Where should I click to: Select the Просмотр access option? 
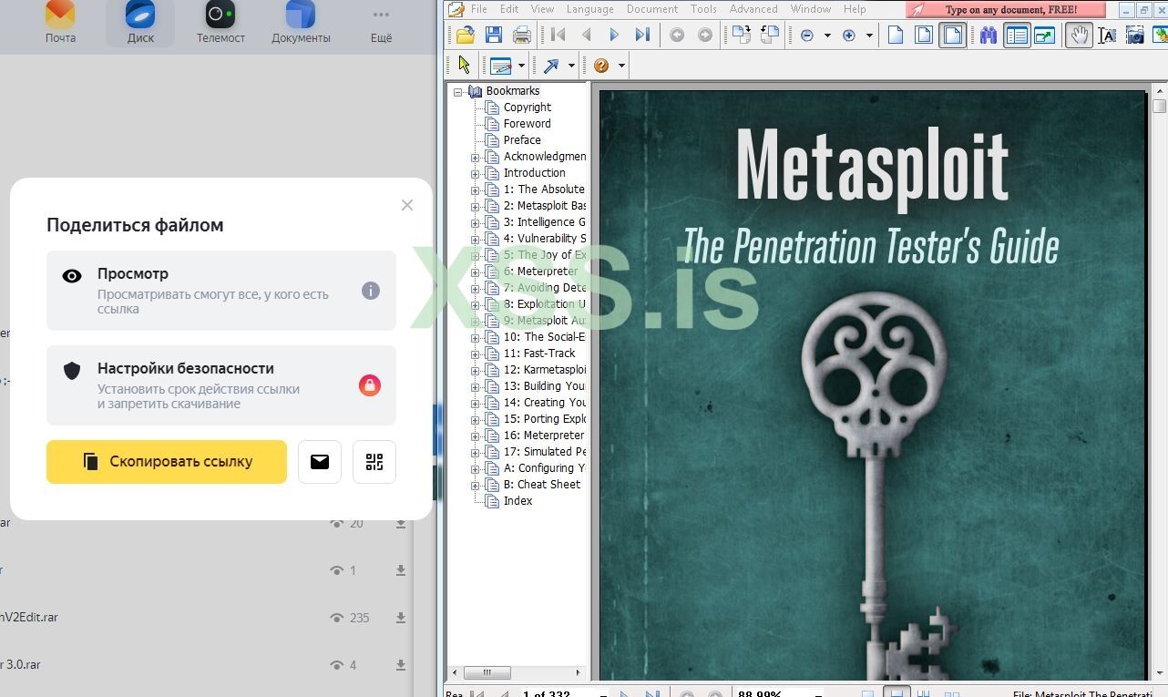click(221, 291)
